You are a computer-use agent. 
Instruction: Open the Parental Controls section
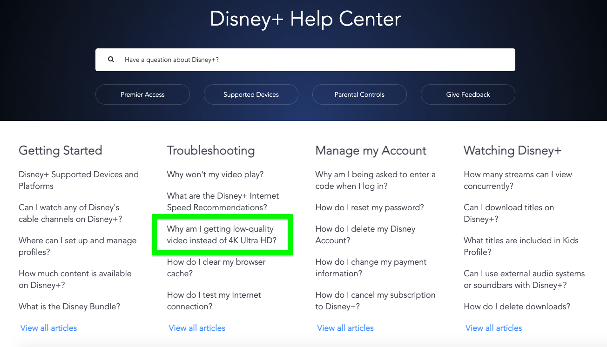click(359, 94)
